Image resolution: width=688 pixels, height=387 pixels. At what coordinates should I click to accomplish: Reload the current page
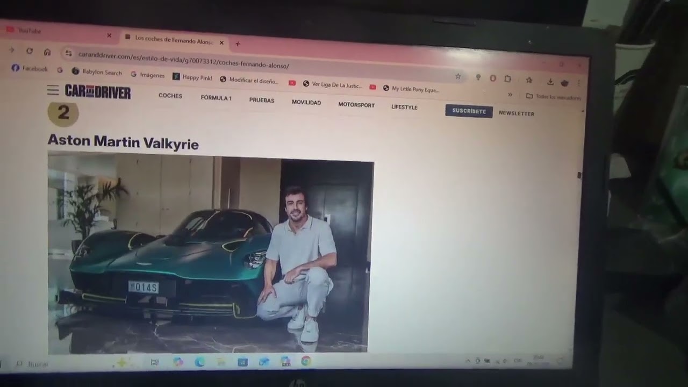[x=29, y=51]
